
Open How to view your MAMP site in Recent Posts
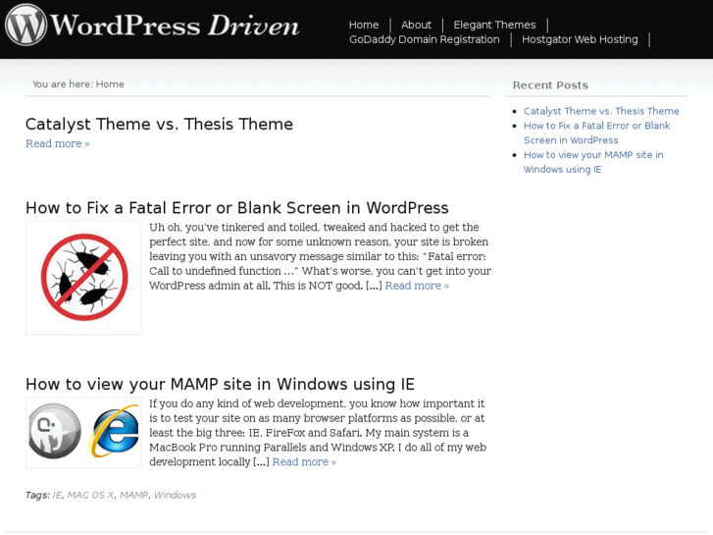coord(593,162)
